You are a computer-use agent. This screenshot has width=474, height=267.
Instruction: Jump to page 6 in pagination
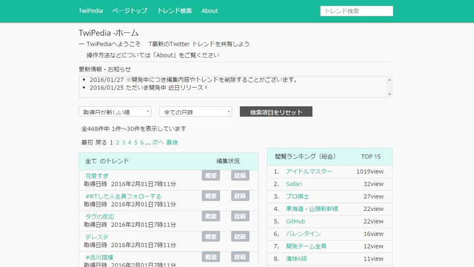coord(142,142)
